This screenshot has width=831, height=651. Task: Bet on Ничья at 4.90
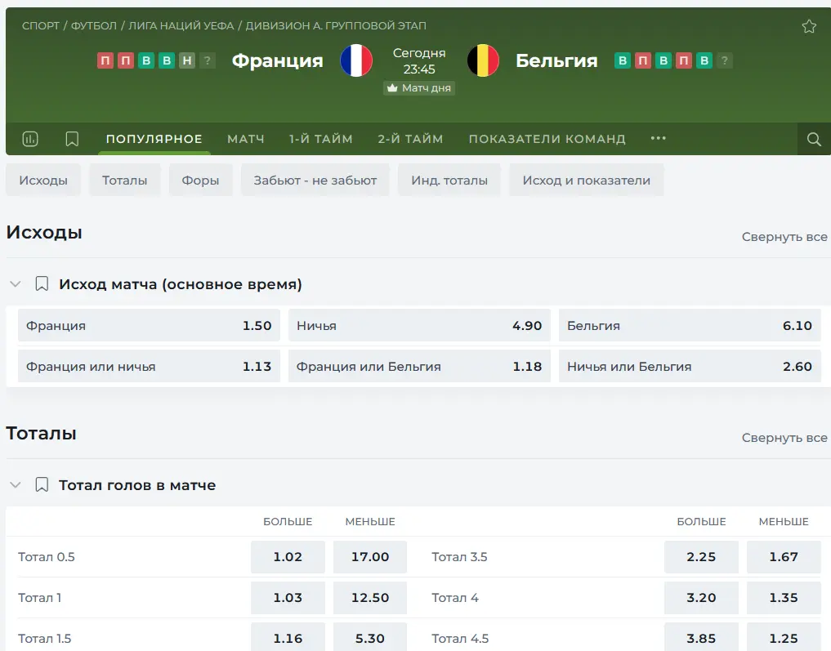coord(419,325)
